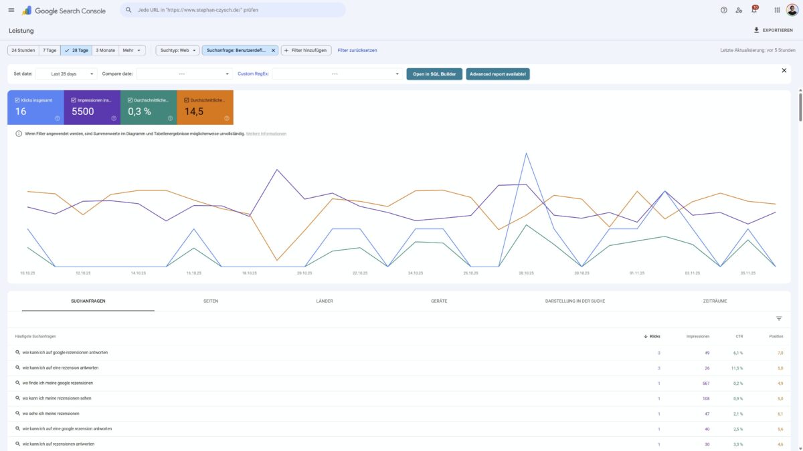803x451 pixels.
Task: Close the custom filter bar
Action: coord(784,70)
